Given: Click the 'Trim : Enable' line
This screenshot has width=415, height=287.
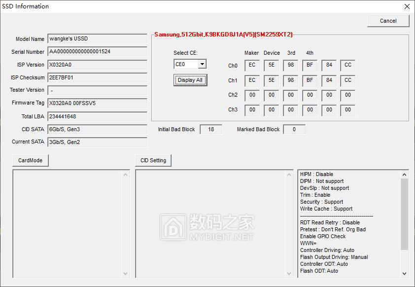Looking at the screenshot, I should click(x=315, y=195).
